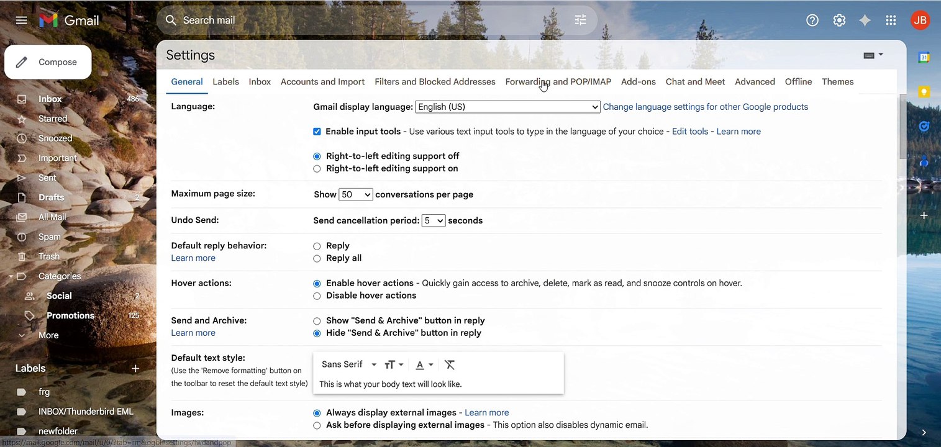Image resolution: width=941 pixels, height=447 pixels.
Task: Click the Gmail logo
Action: (69, 20)
